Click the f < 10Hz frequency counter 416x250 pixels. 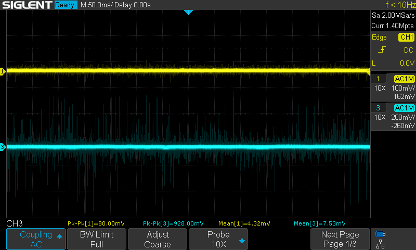400,5
